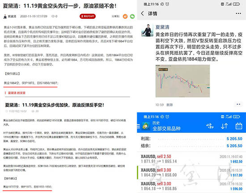Click the profit value 1 917.00

click(x=236, y=175)
